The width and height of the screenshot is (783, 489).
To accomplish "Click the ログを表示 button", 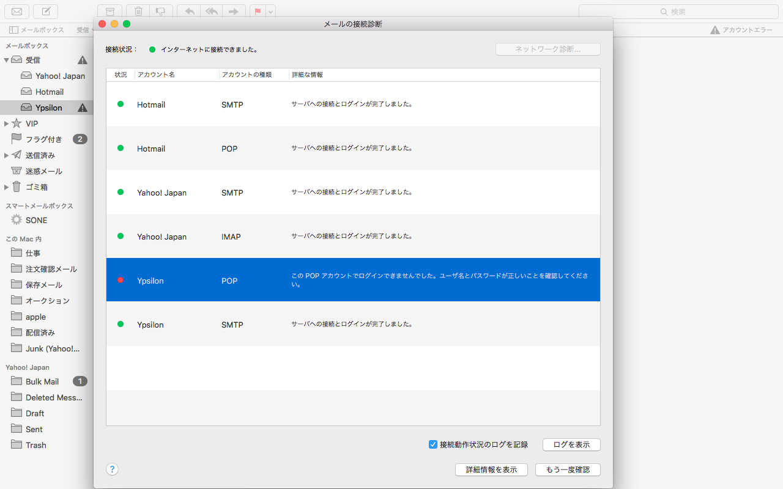I will (x=571, y=444).
